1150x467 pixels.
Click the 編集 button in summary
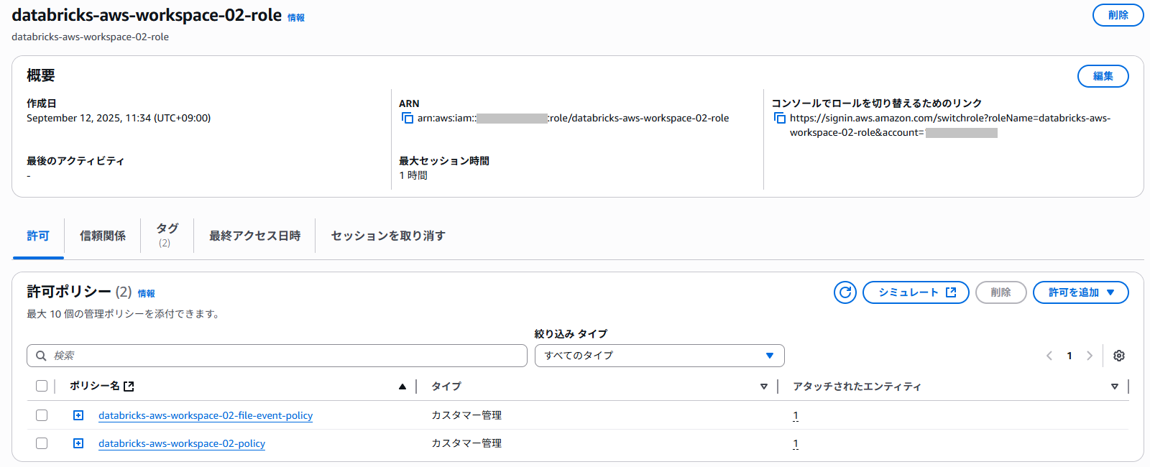point(1103,76)
